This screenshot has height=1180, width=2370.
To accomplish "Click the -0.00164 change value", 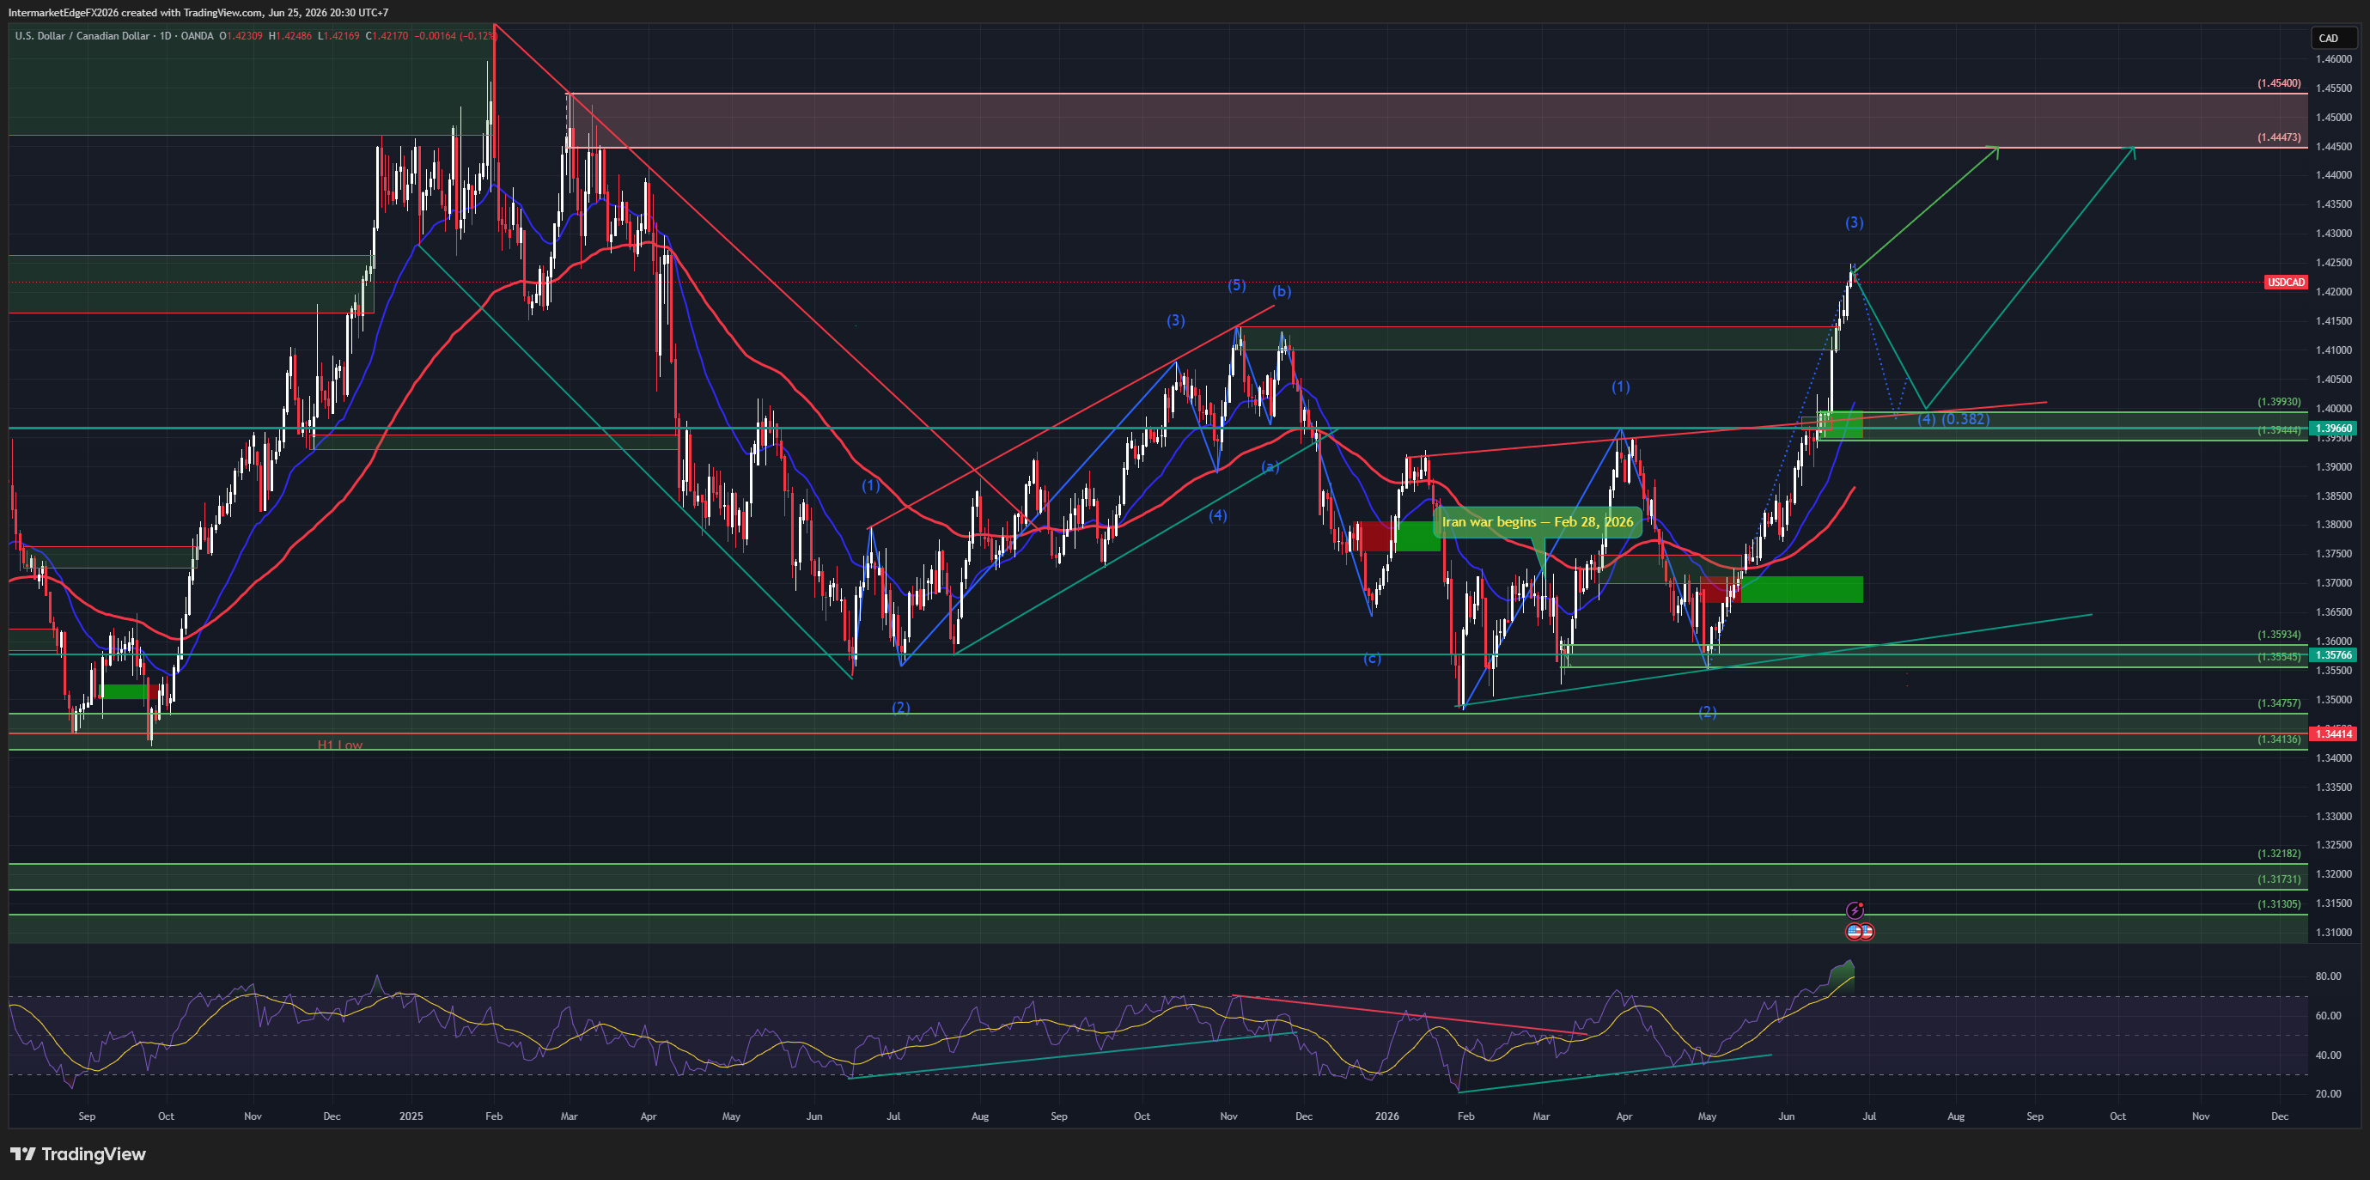I will coord(436,36).
